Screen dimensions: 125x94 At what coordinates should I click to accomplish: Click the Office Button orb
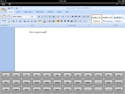(3, 10)
